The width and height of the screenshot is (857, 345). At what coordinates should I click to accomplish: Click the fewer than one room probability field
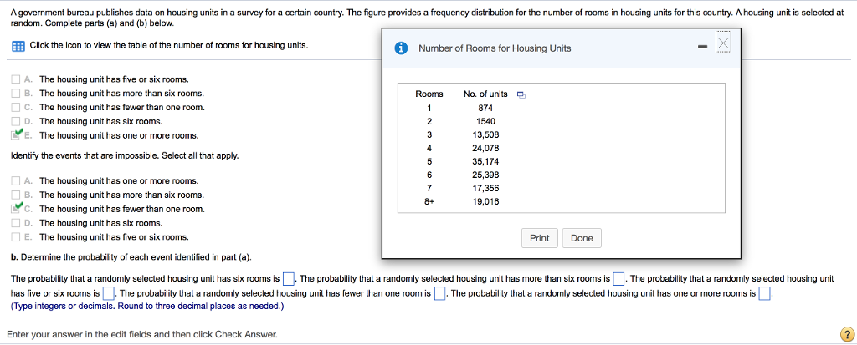[x=439, y=293]
